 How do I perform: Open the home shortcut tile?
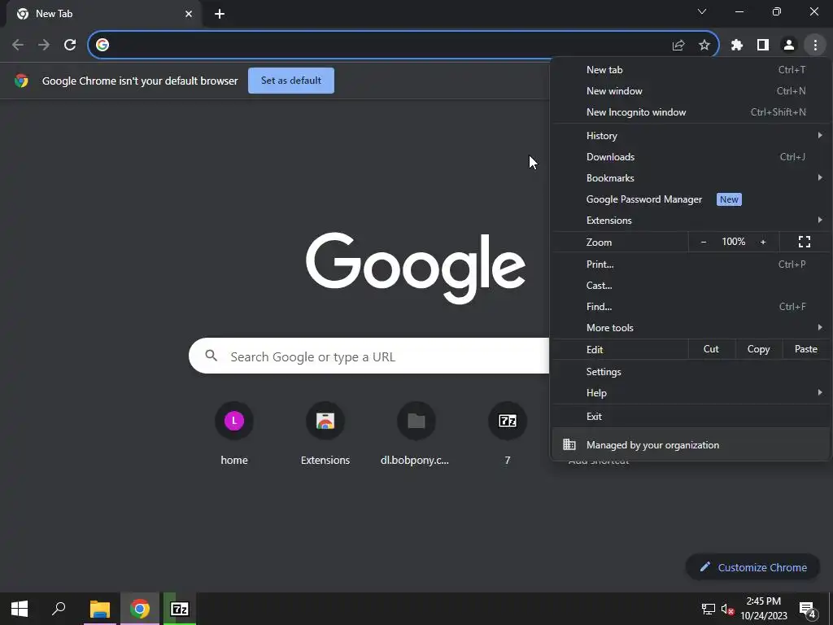(x=234, y=435)
